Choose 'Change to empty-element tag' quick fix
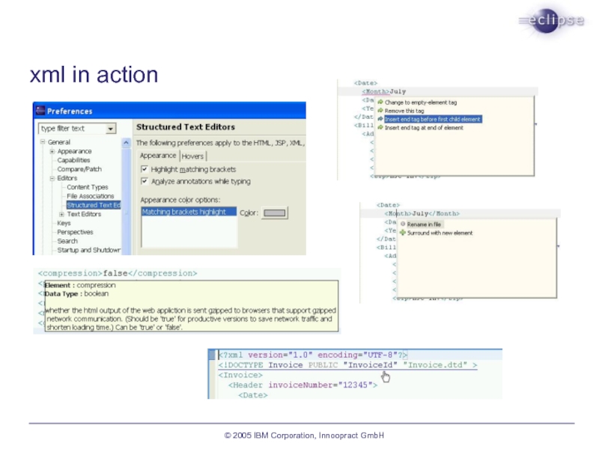Image resolution: width=599 pixels, height=449 pixels. 421,103
